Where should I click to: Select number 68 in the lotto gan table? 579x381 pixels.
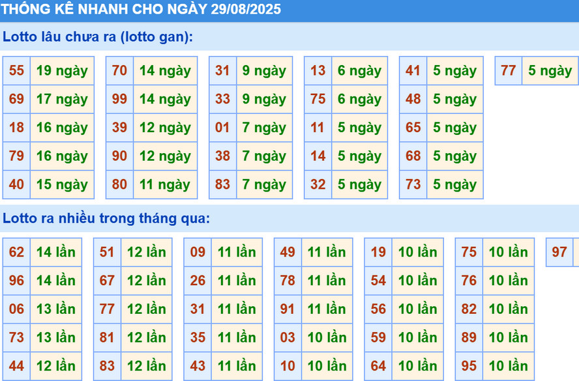pos(413,156)
